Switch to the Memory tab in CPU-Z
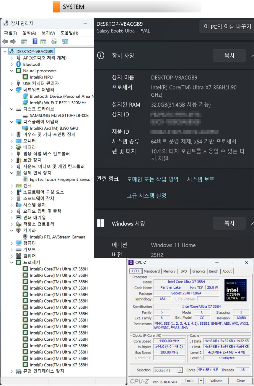The width and height of the screenshot is (254, 386). point(169,271)
